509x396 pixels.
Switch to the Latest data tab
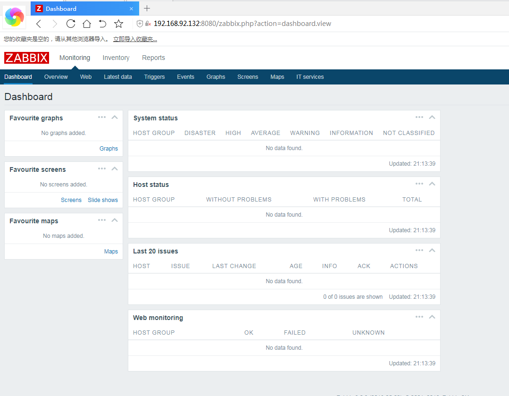pos(118,77)
